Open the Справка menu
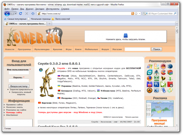 click(x=65, y=9)
